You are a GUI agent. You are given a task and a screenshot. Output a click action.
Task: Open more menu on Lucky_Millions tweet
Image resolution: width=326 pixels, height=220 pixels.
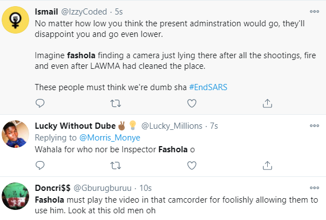click(x=314, y=125)
